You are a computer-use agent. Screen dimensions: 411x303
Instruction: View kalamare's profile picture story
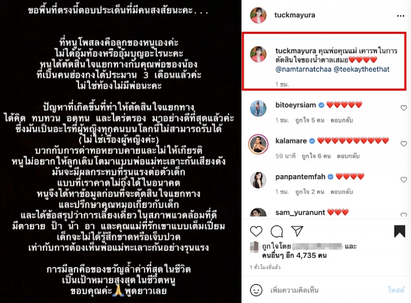click(x=258, y=144)
